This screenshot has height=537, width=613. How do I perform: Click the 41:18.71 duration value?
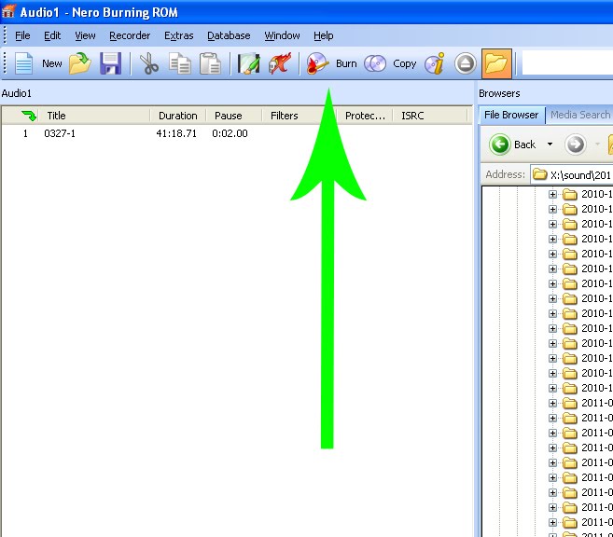coord(176,133)
